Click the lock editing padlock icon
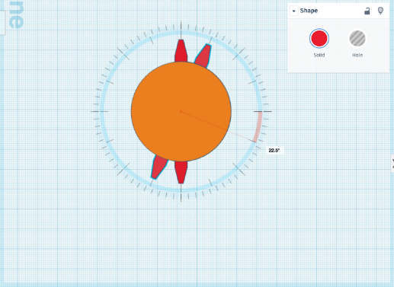 367,11
